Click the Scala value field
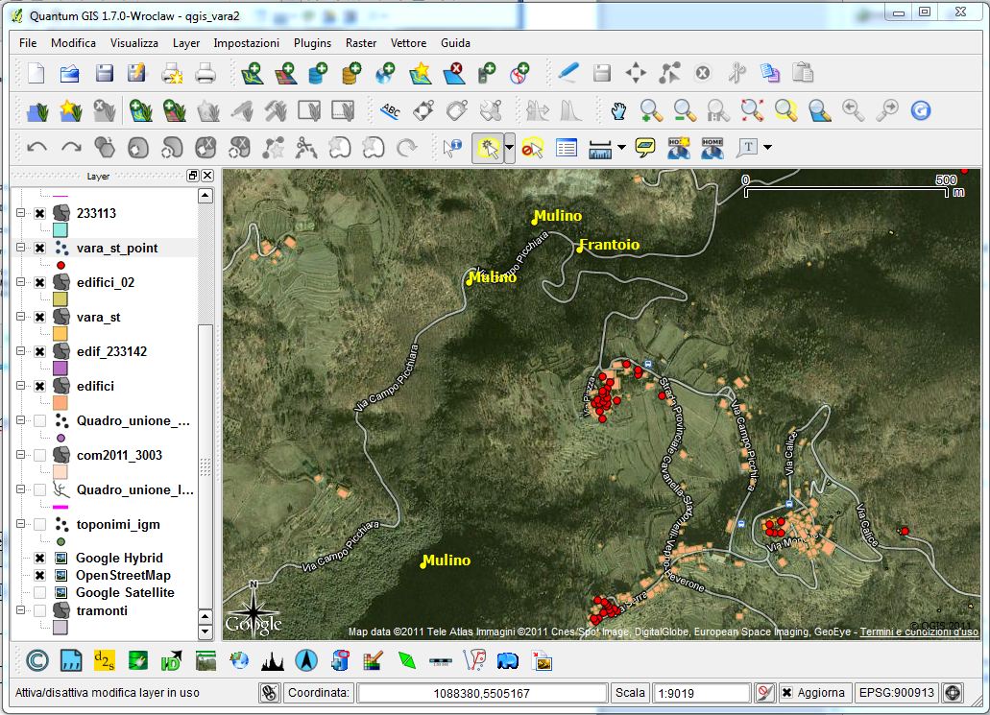This screenshot has height=715, width=990. 701,693
